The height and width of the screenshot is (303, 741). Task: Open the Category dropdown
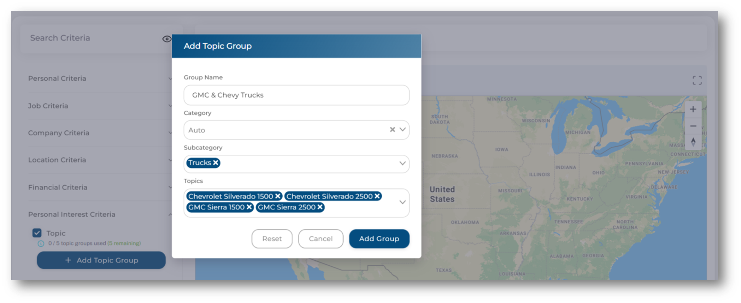(402, 130)
